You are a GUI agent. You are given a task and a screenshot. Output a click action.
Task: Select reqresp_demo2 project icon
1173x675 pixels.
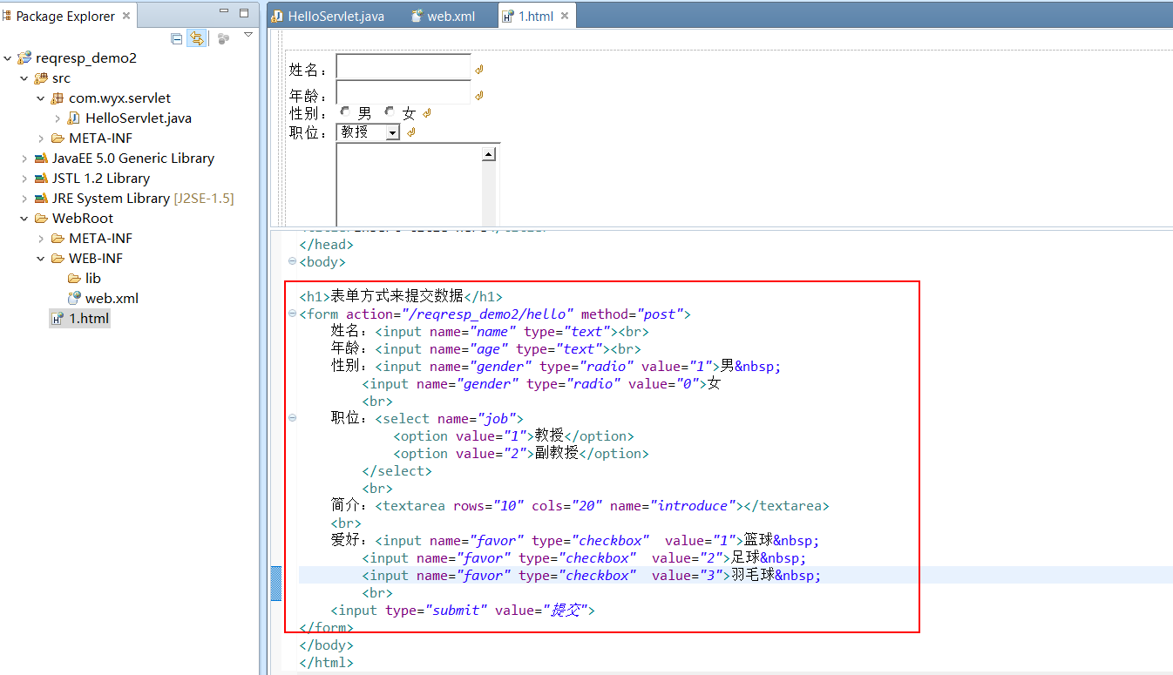[24, 58]
